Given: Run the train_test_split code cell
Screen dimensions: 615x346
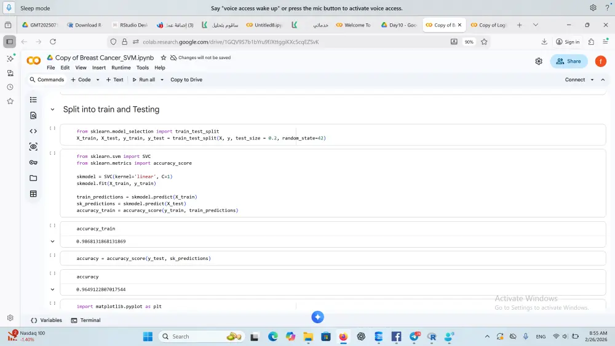Looking at the screenshot, I should click(52, 128).
